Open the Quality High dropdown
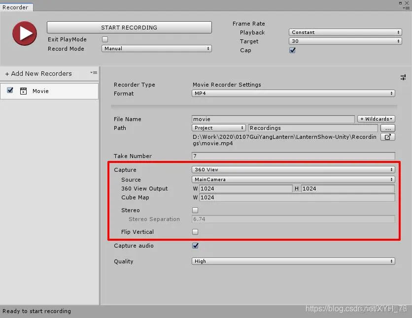This screenshot has height=318, width=412. (293, 261)
